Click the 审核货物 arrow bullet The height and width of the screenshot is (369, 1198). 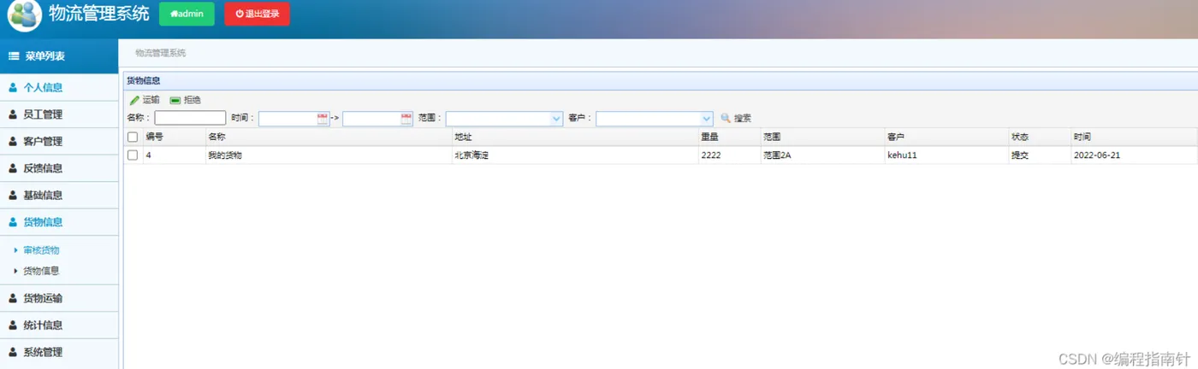point(16,250)
